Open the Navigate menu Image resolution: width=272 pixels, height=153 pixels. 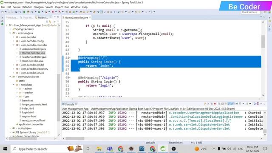[x=39, y=7]
